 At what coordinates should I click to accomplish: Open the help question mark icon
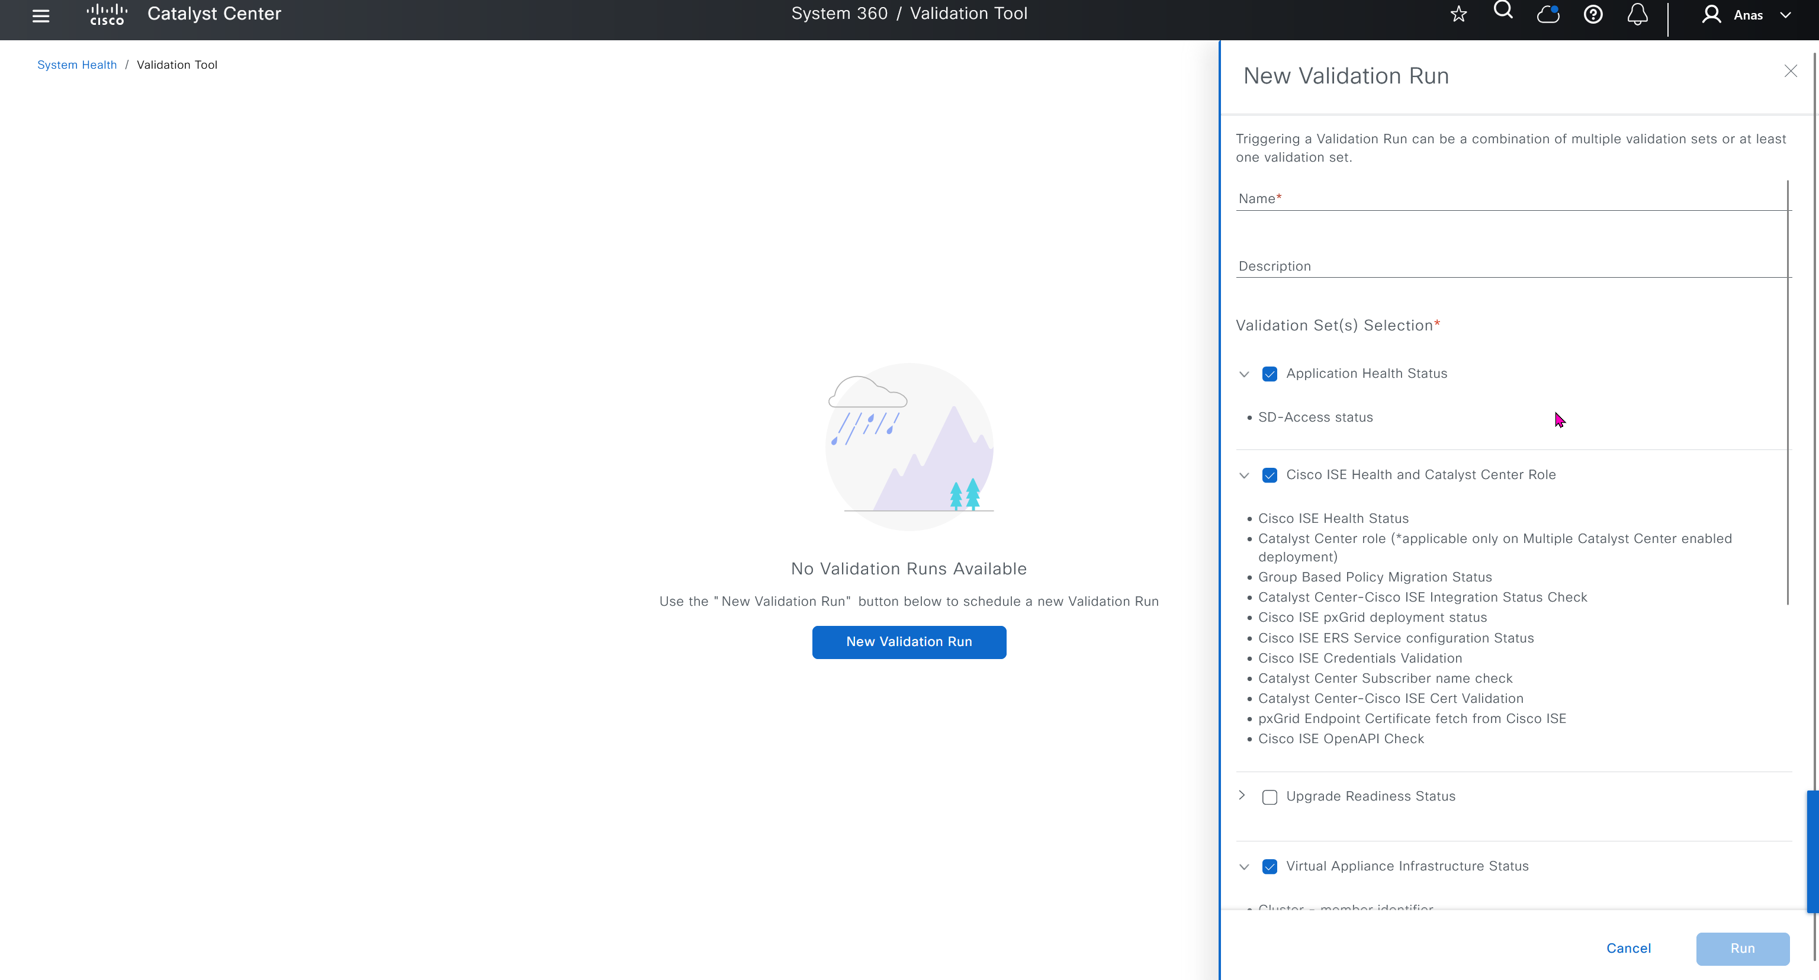(1592, 15)
